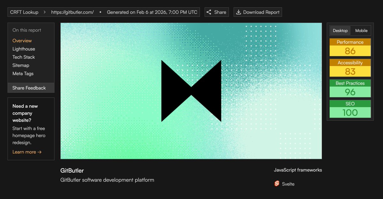Select the Accessibility 83 score card
The image size is (383, 199).
point(350,68)
